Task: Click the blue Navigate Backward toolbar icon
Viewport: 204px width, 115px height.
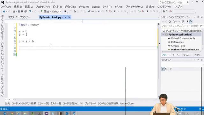Action: pyautogui.click(x=4, y=11)
